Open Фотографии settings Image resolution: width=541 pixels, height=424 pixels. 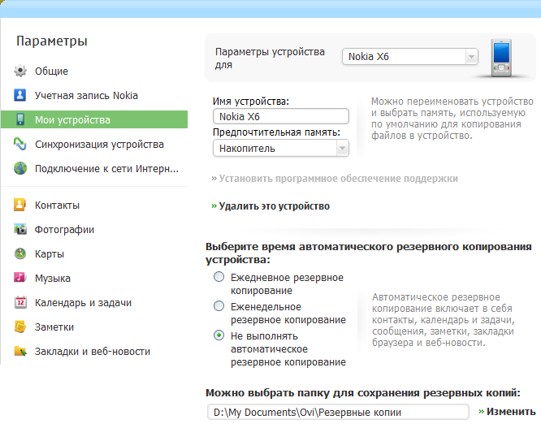coord(64,230)
